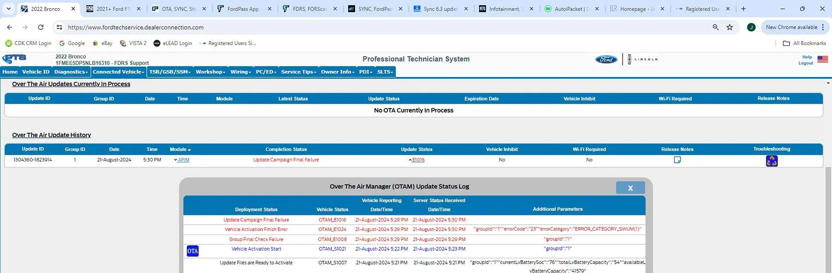Image resolution: width=832 pixels, height=273 pixels.
Task: Switch to the Infotainment tab
Action: point(507,9)
